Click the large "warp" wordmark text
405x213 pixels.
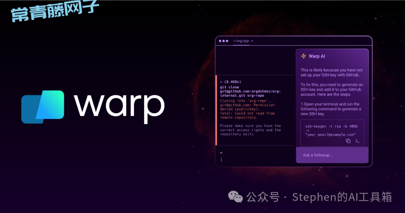pos(119,106)
